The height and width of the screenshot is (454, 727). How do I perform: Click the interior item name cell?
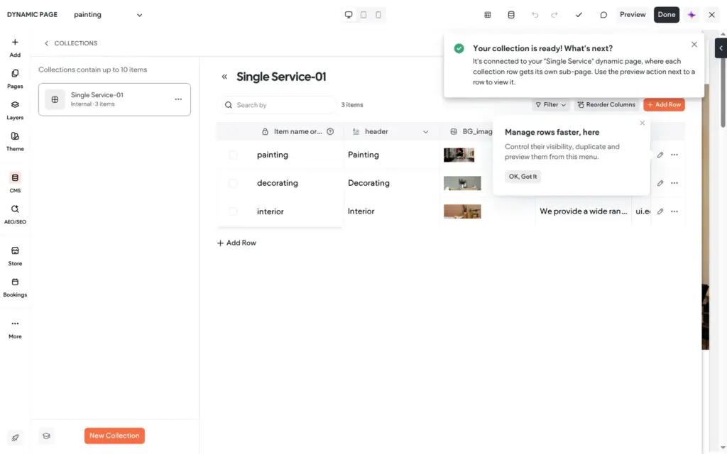click(297, 211)
